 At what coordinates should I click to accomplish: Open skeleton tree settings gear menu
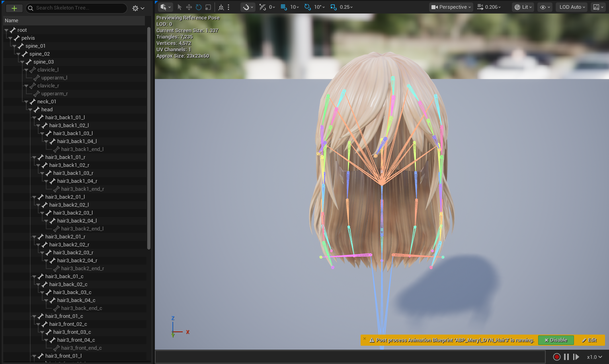[x=138, y=8]
